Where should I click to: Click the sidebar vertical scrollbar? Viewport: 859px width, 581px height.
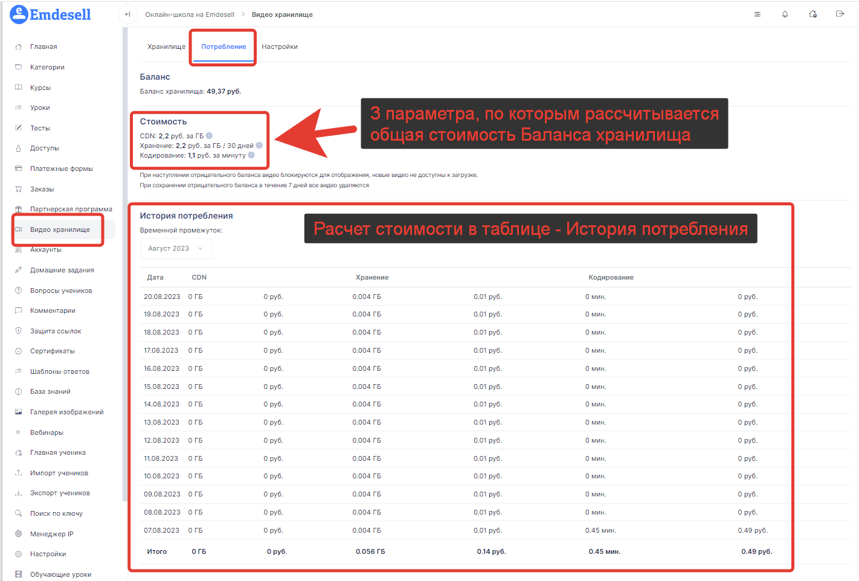125,264
